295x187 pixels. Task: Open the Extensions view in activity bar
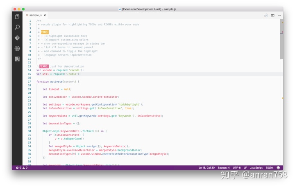tap(17, 59)
